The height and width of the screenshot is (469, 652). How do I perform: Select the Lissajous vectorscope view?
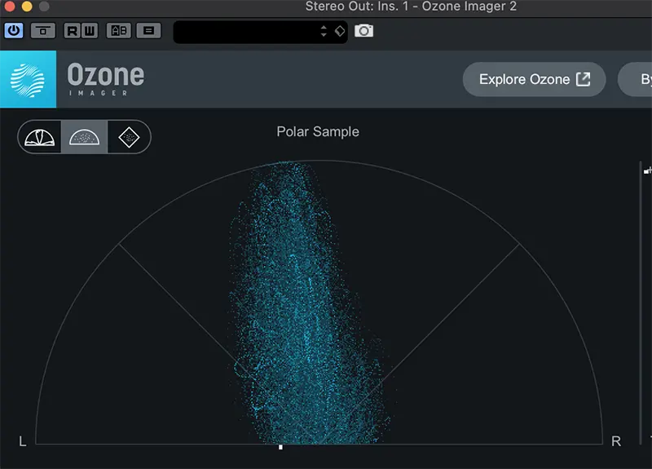pyautogui.click(x=129, y=137)
